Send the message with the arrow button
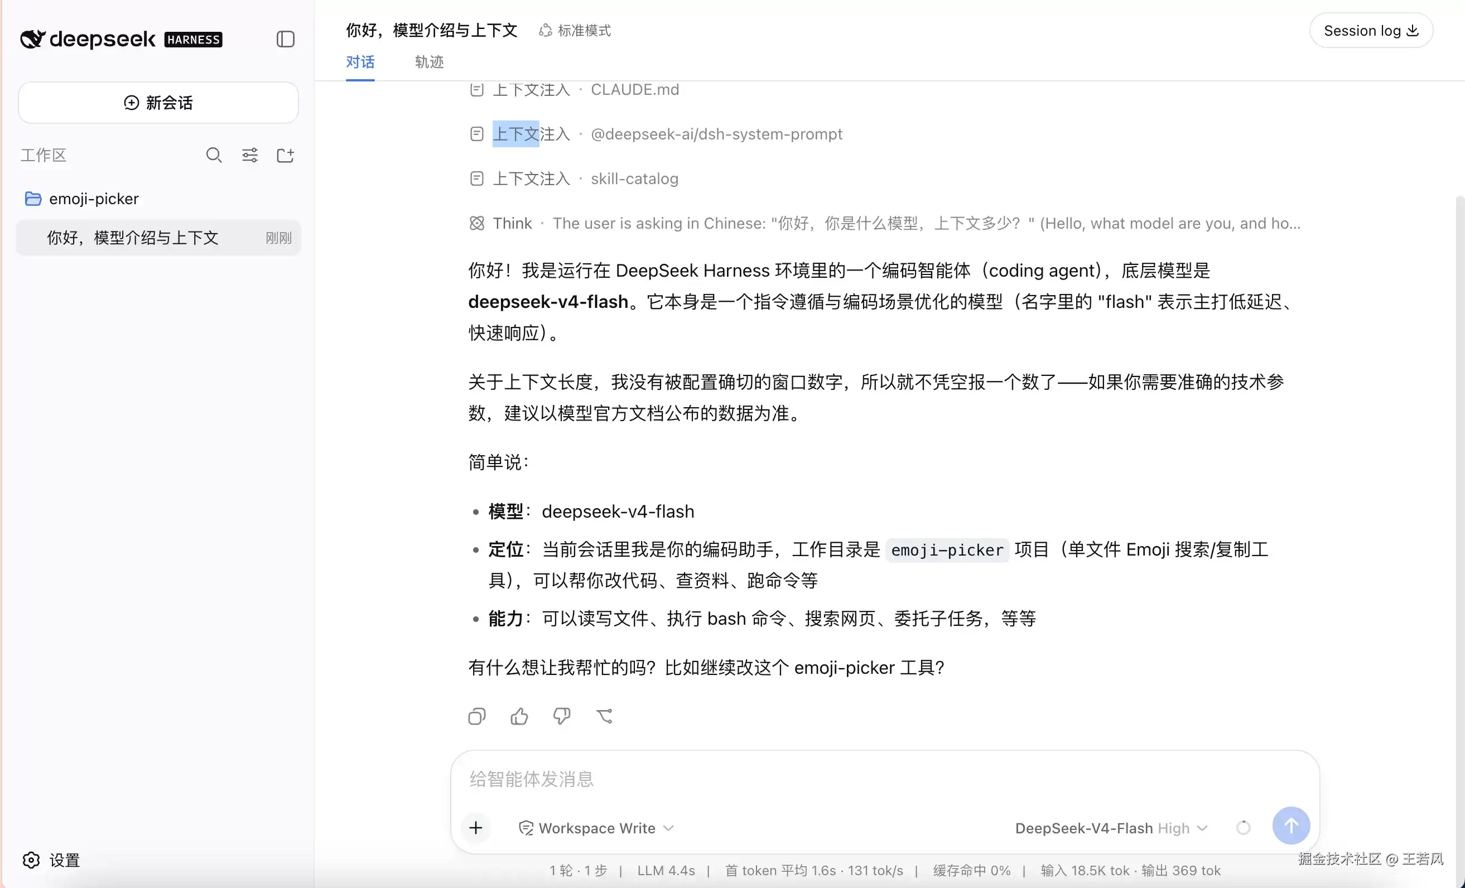Image resolution: width=1465 pixels, height=888 pixels. coord(1291,826)
